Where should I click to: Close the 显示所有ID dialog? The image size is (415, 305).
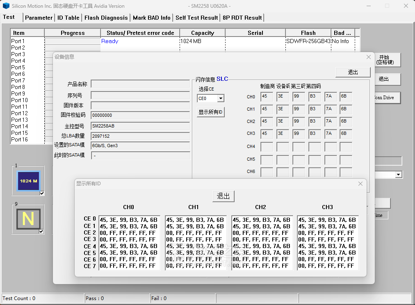tap(360, 184)
